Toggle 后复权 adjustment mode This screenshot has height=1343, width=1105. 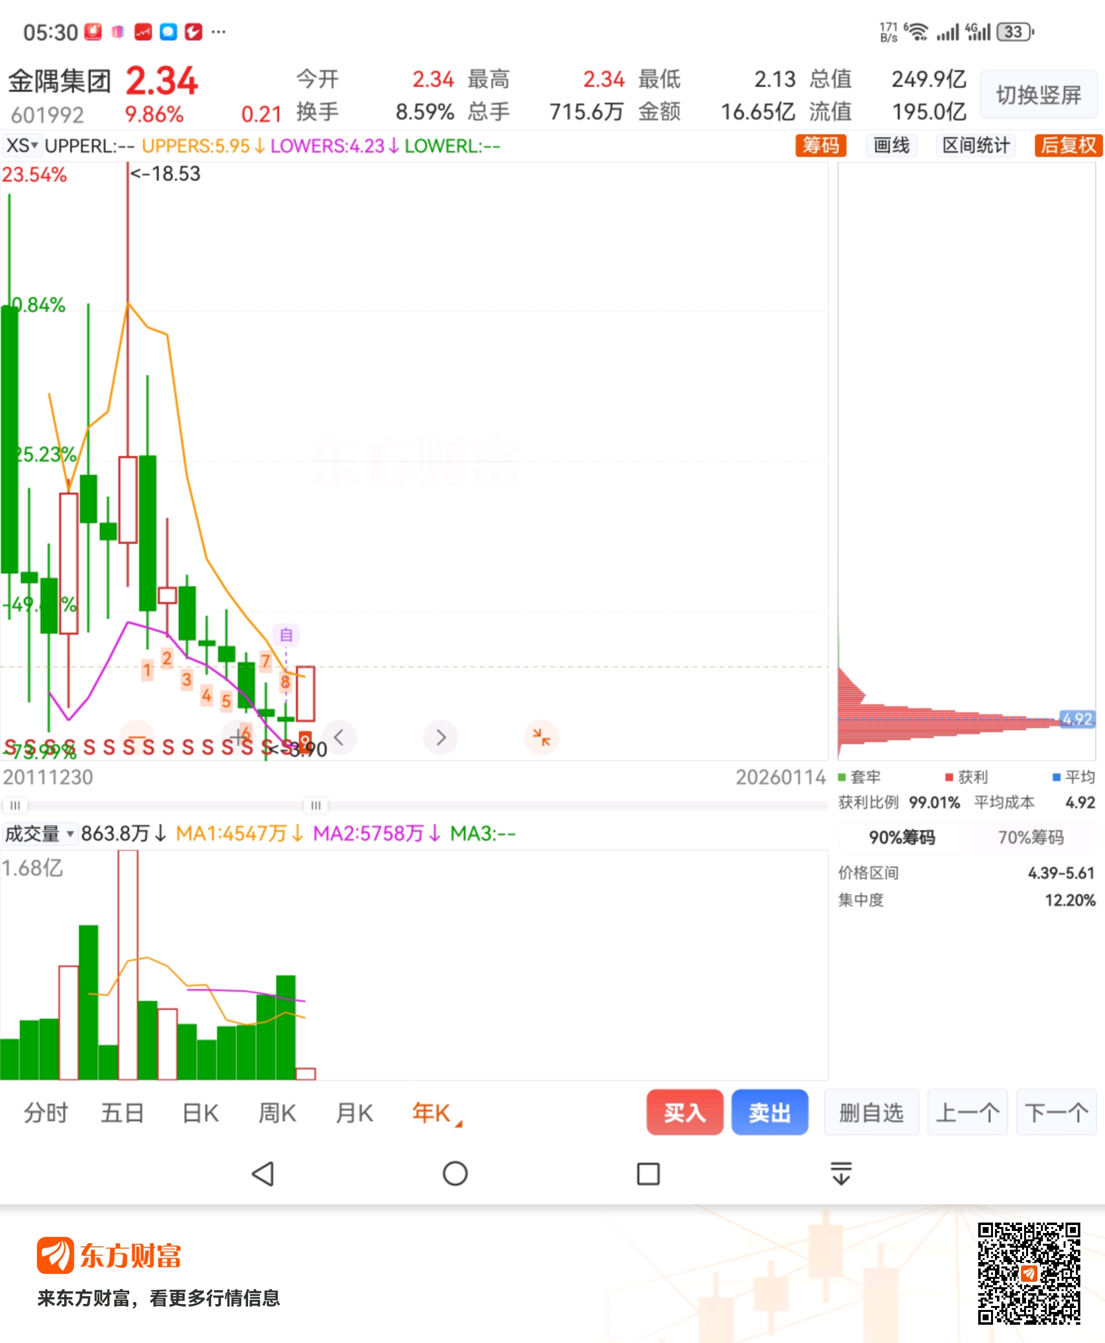click(x=1068, y=145)
